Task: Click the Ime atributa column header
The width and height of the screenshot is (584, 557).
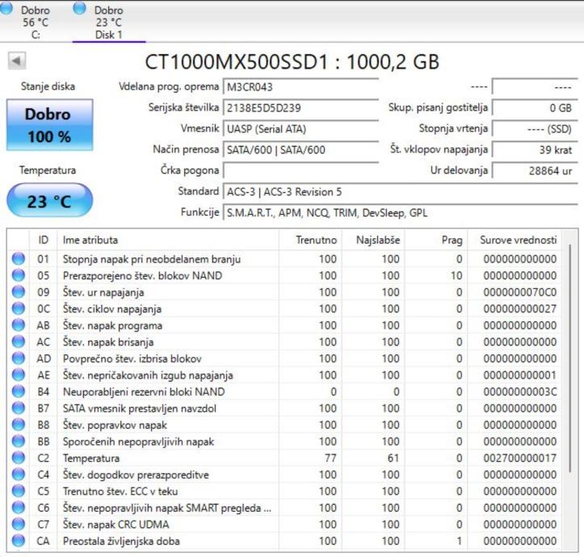Action: (167, 240)
